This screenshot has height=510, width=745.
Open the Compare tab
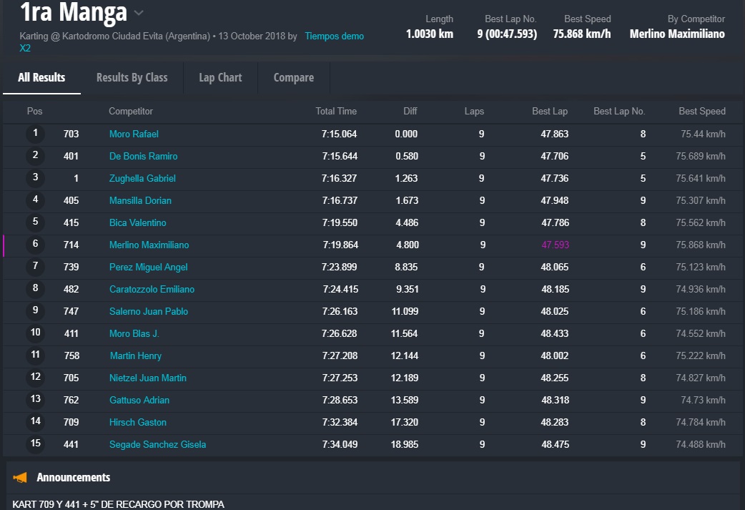(293, 77)
